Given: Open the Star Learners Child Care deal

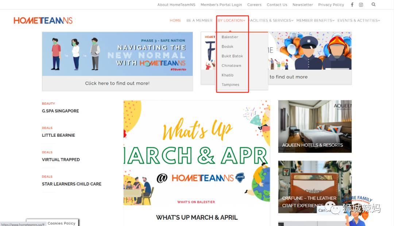Looking at the screenshot, I should click(72, 184).
